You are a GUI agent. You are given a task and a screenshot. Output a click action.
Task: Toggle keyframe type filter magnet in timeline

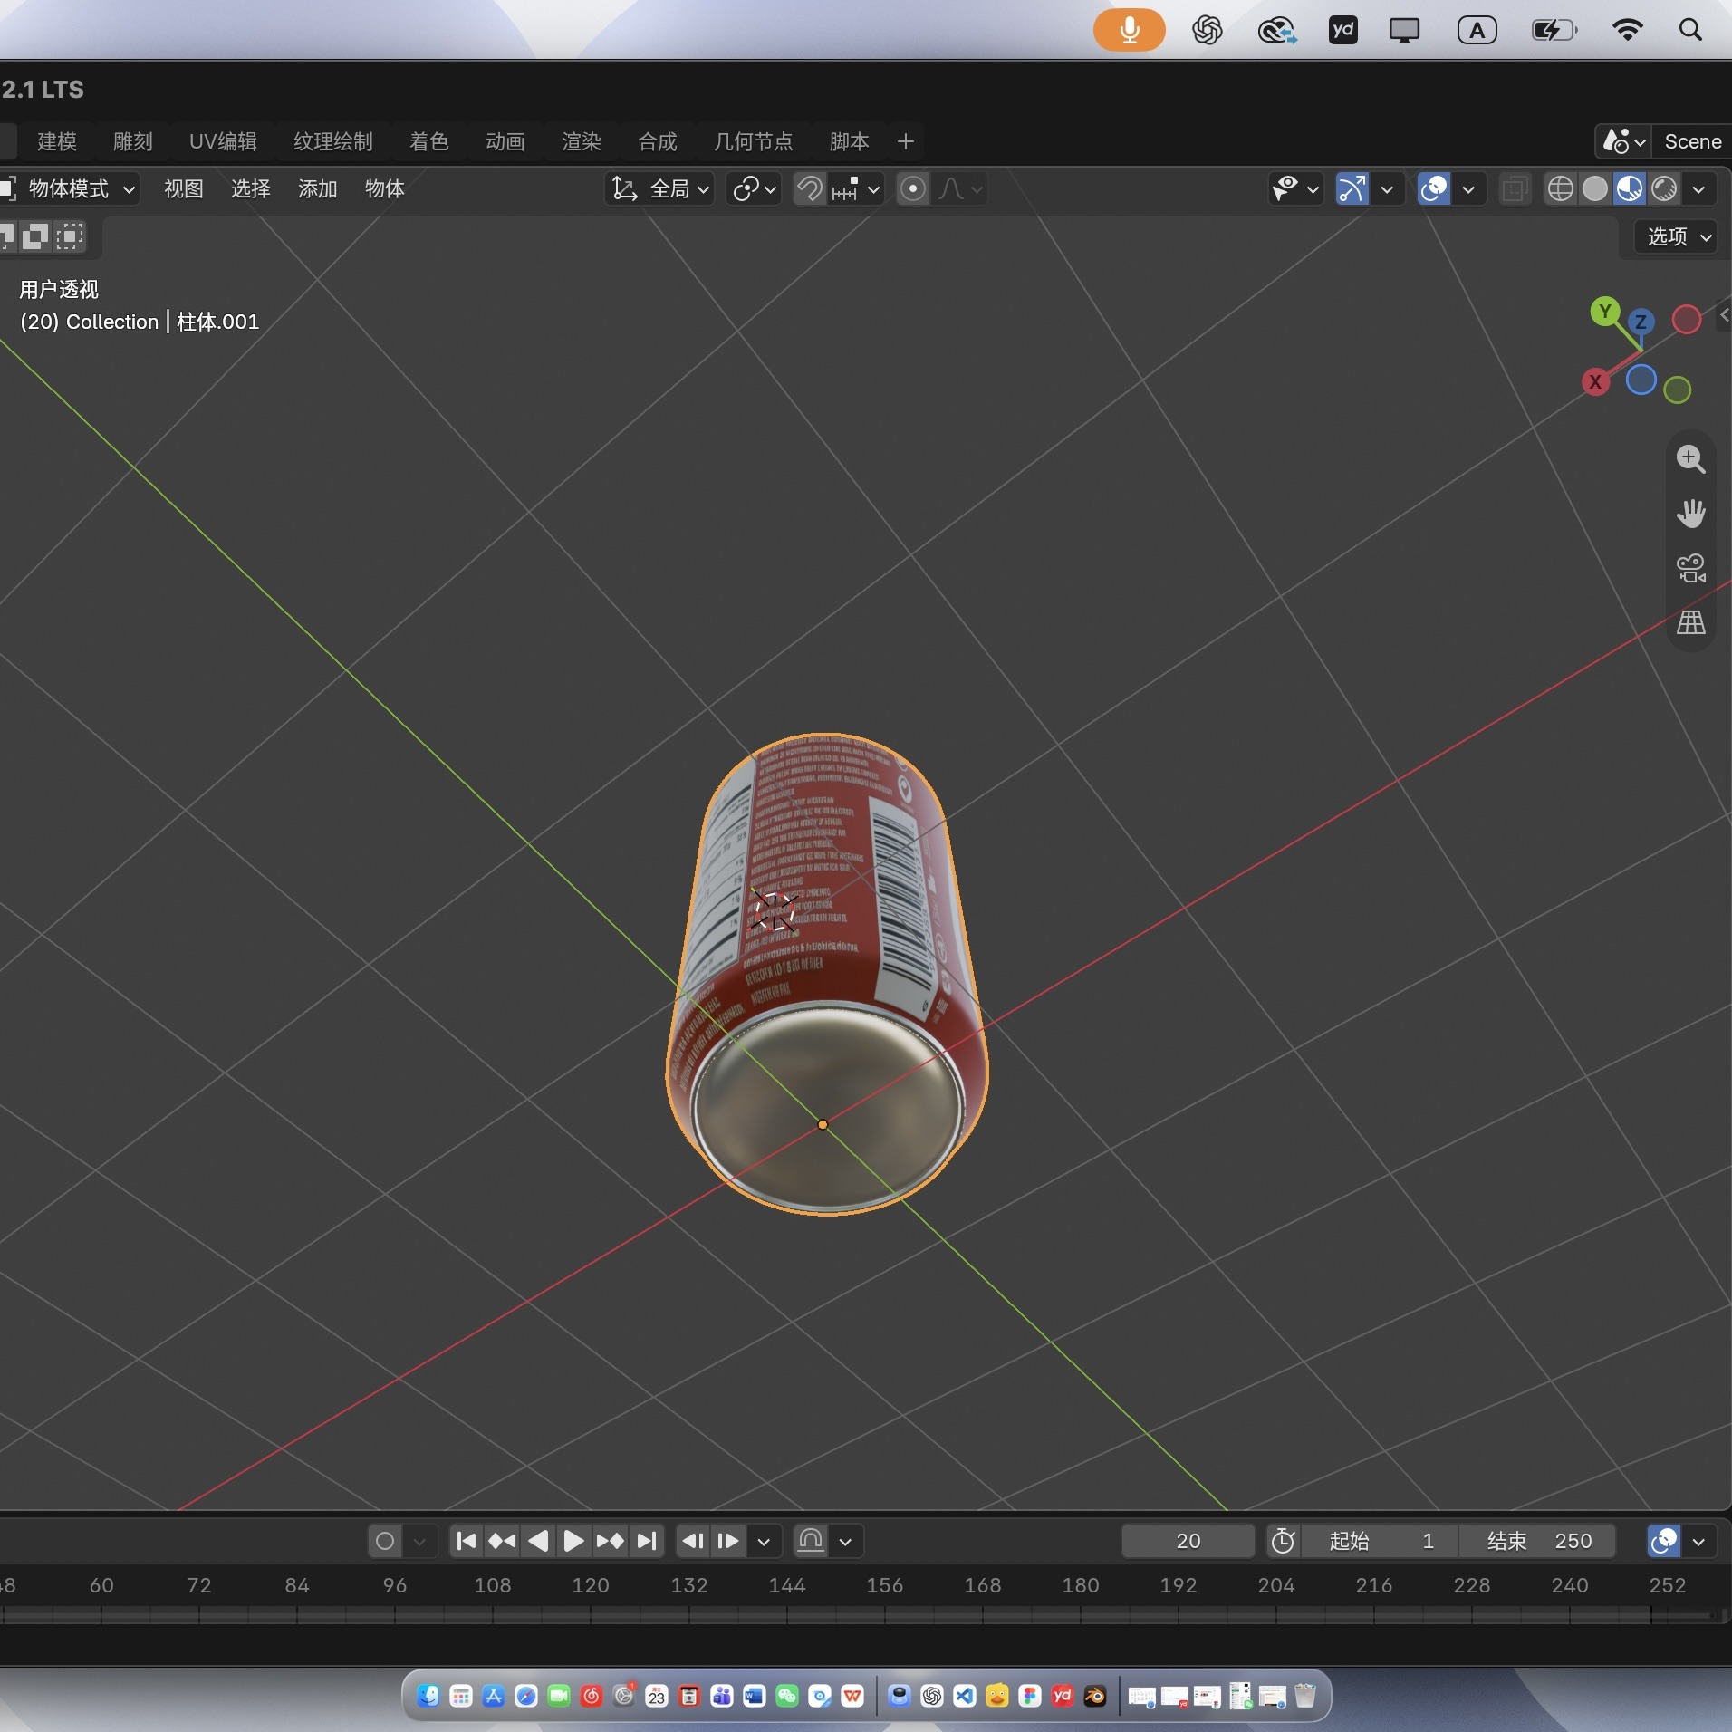point(811,1541)
